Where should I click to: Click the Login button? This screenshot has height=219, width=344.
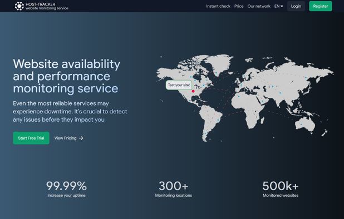(x=296, y=6)
